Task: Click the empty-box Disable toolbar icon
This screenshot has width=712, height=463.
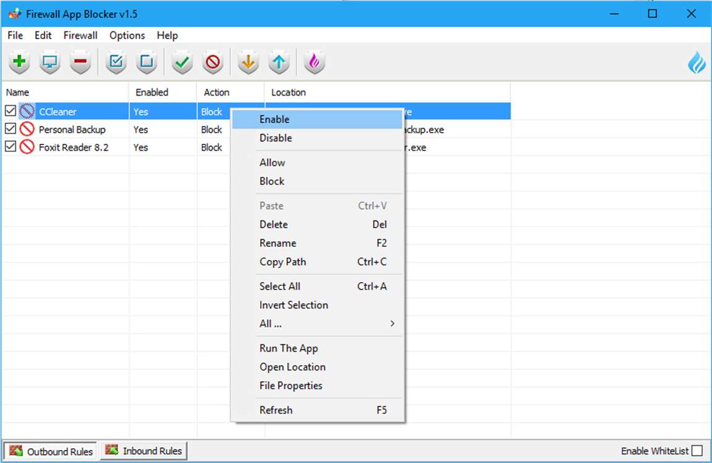Action: click(x=146, y=62)
